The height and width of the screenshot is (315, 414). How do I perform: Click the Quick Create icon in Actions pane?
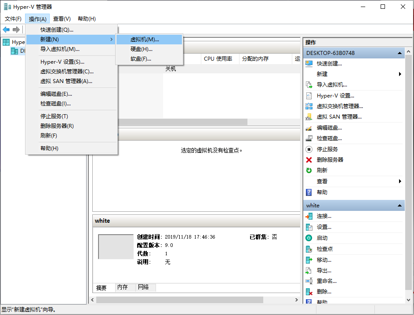(309, 64)
